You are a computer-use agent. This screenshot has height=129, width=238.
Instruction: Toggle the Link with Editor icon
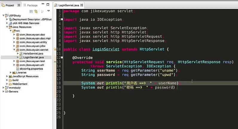(36, 11)
